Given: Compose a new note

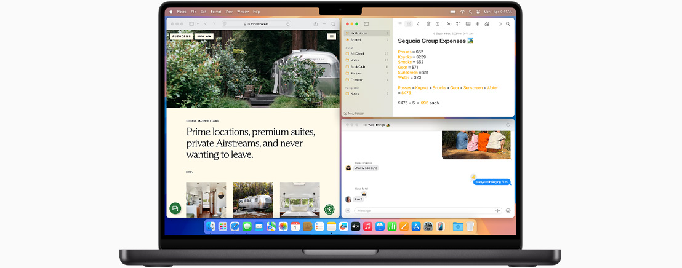Looking at the screenshot, I should coord(438,24).
